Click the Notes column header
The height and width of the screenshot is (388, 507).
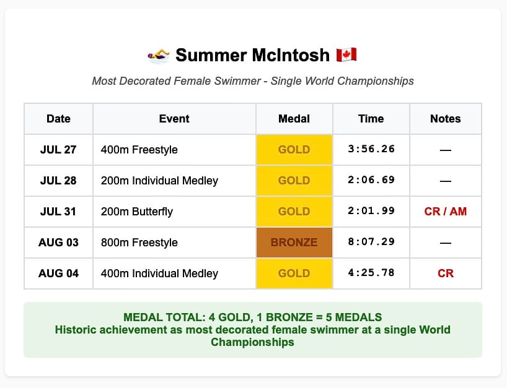click(x=446, y=119)
